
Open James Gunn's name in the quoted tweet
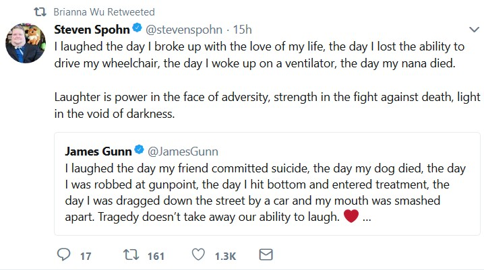98,151
